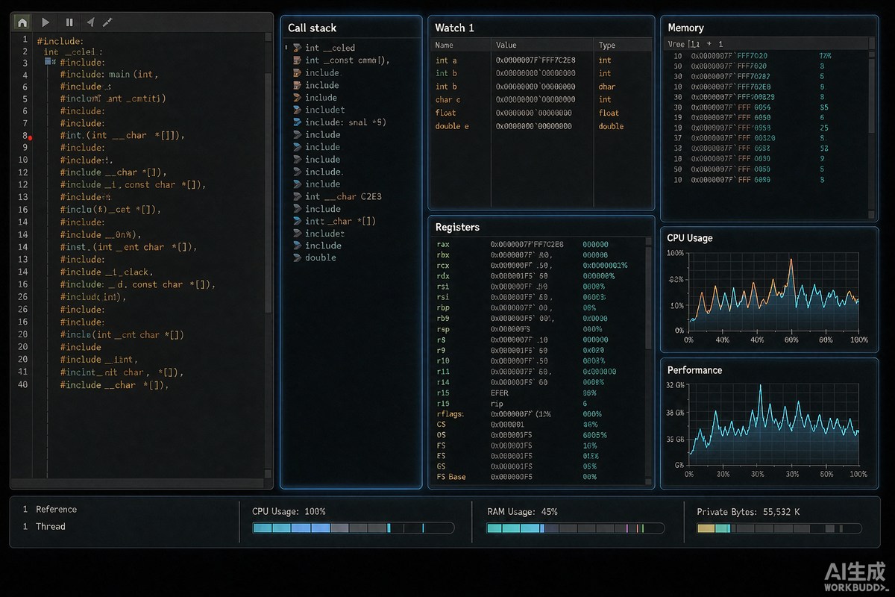Select the CS segment register row
The width and height of the screenshot is (895, 597).
538,424
